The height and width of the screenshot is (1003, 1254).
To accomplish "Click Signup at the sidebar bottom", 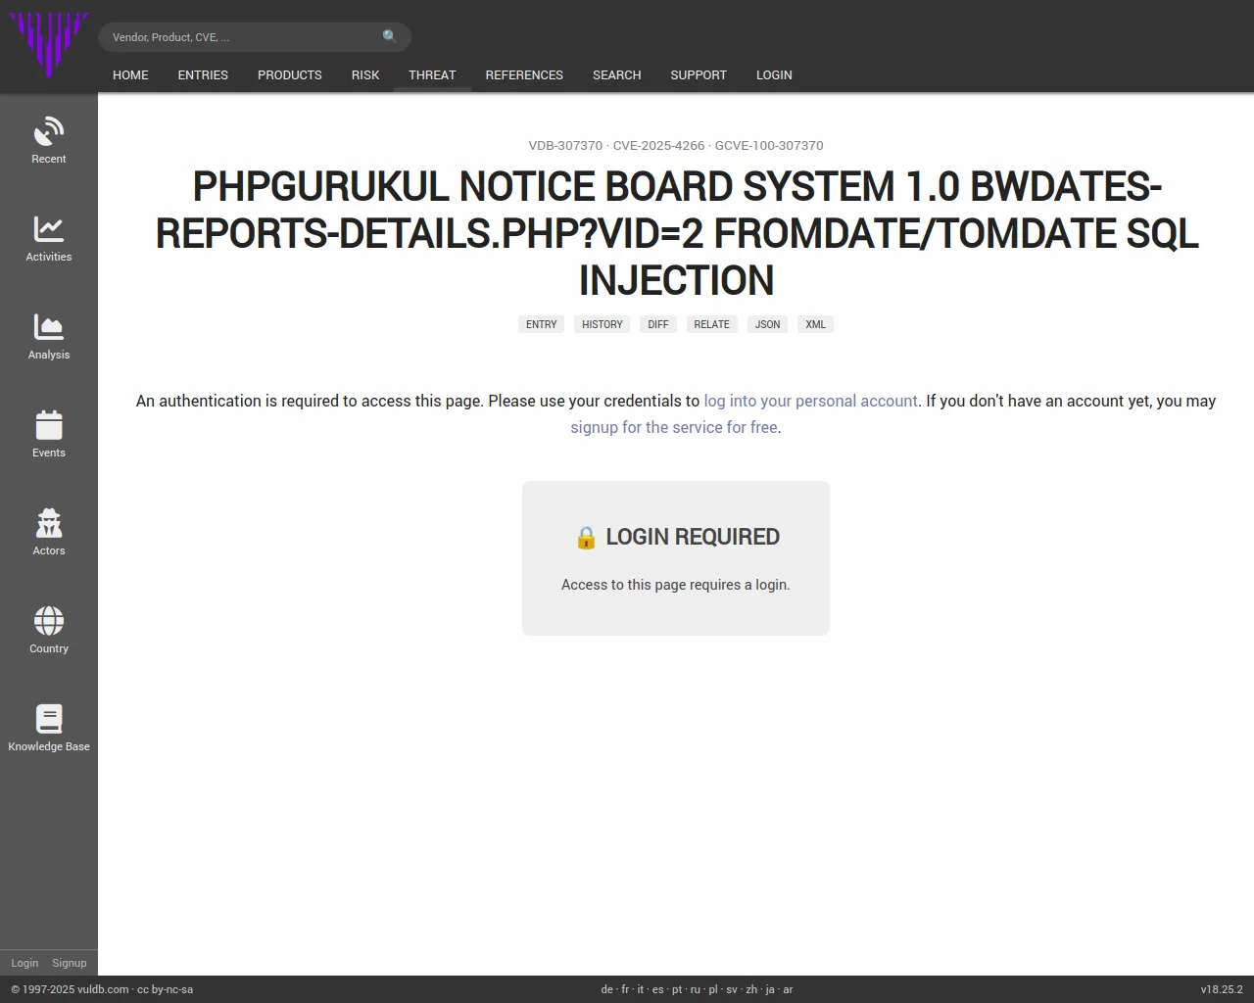I will point(70,963).
